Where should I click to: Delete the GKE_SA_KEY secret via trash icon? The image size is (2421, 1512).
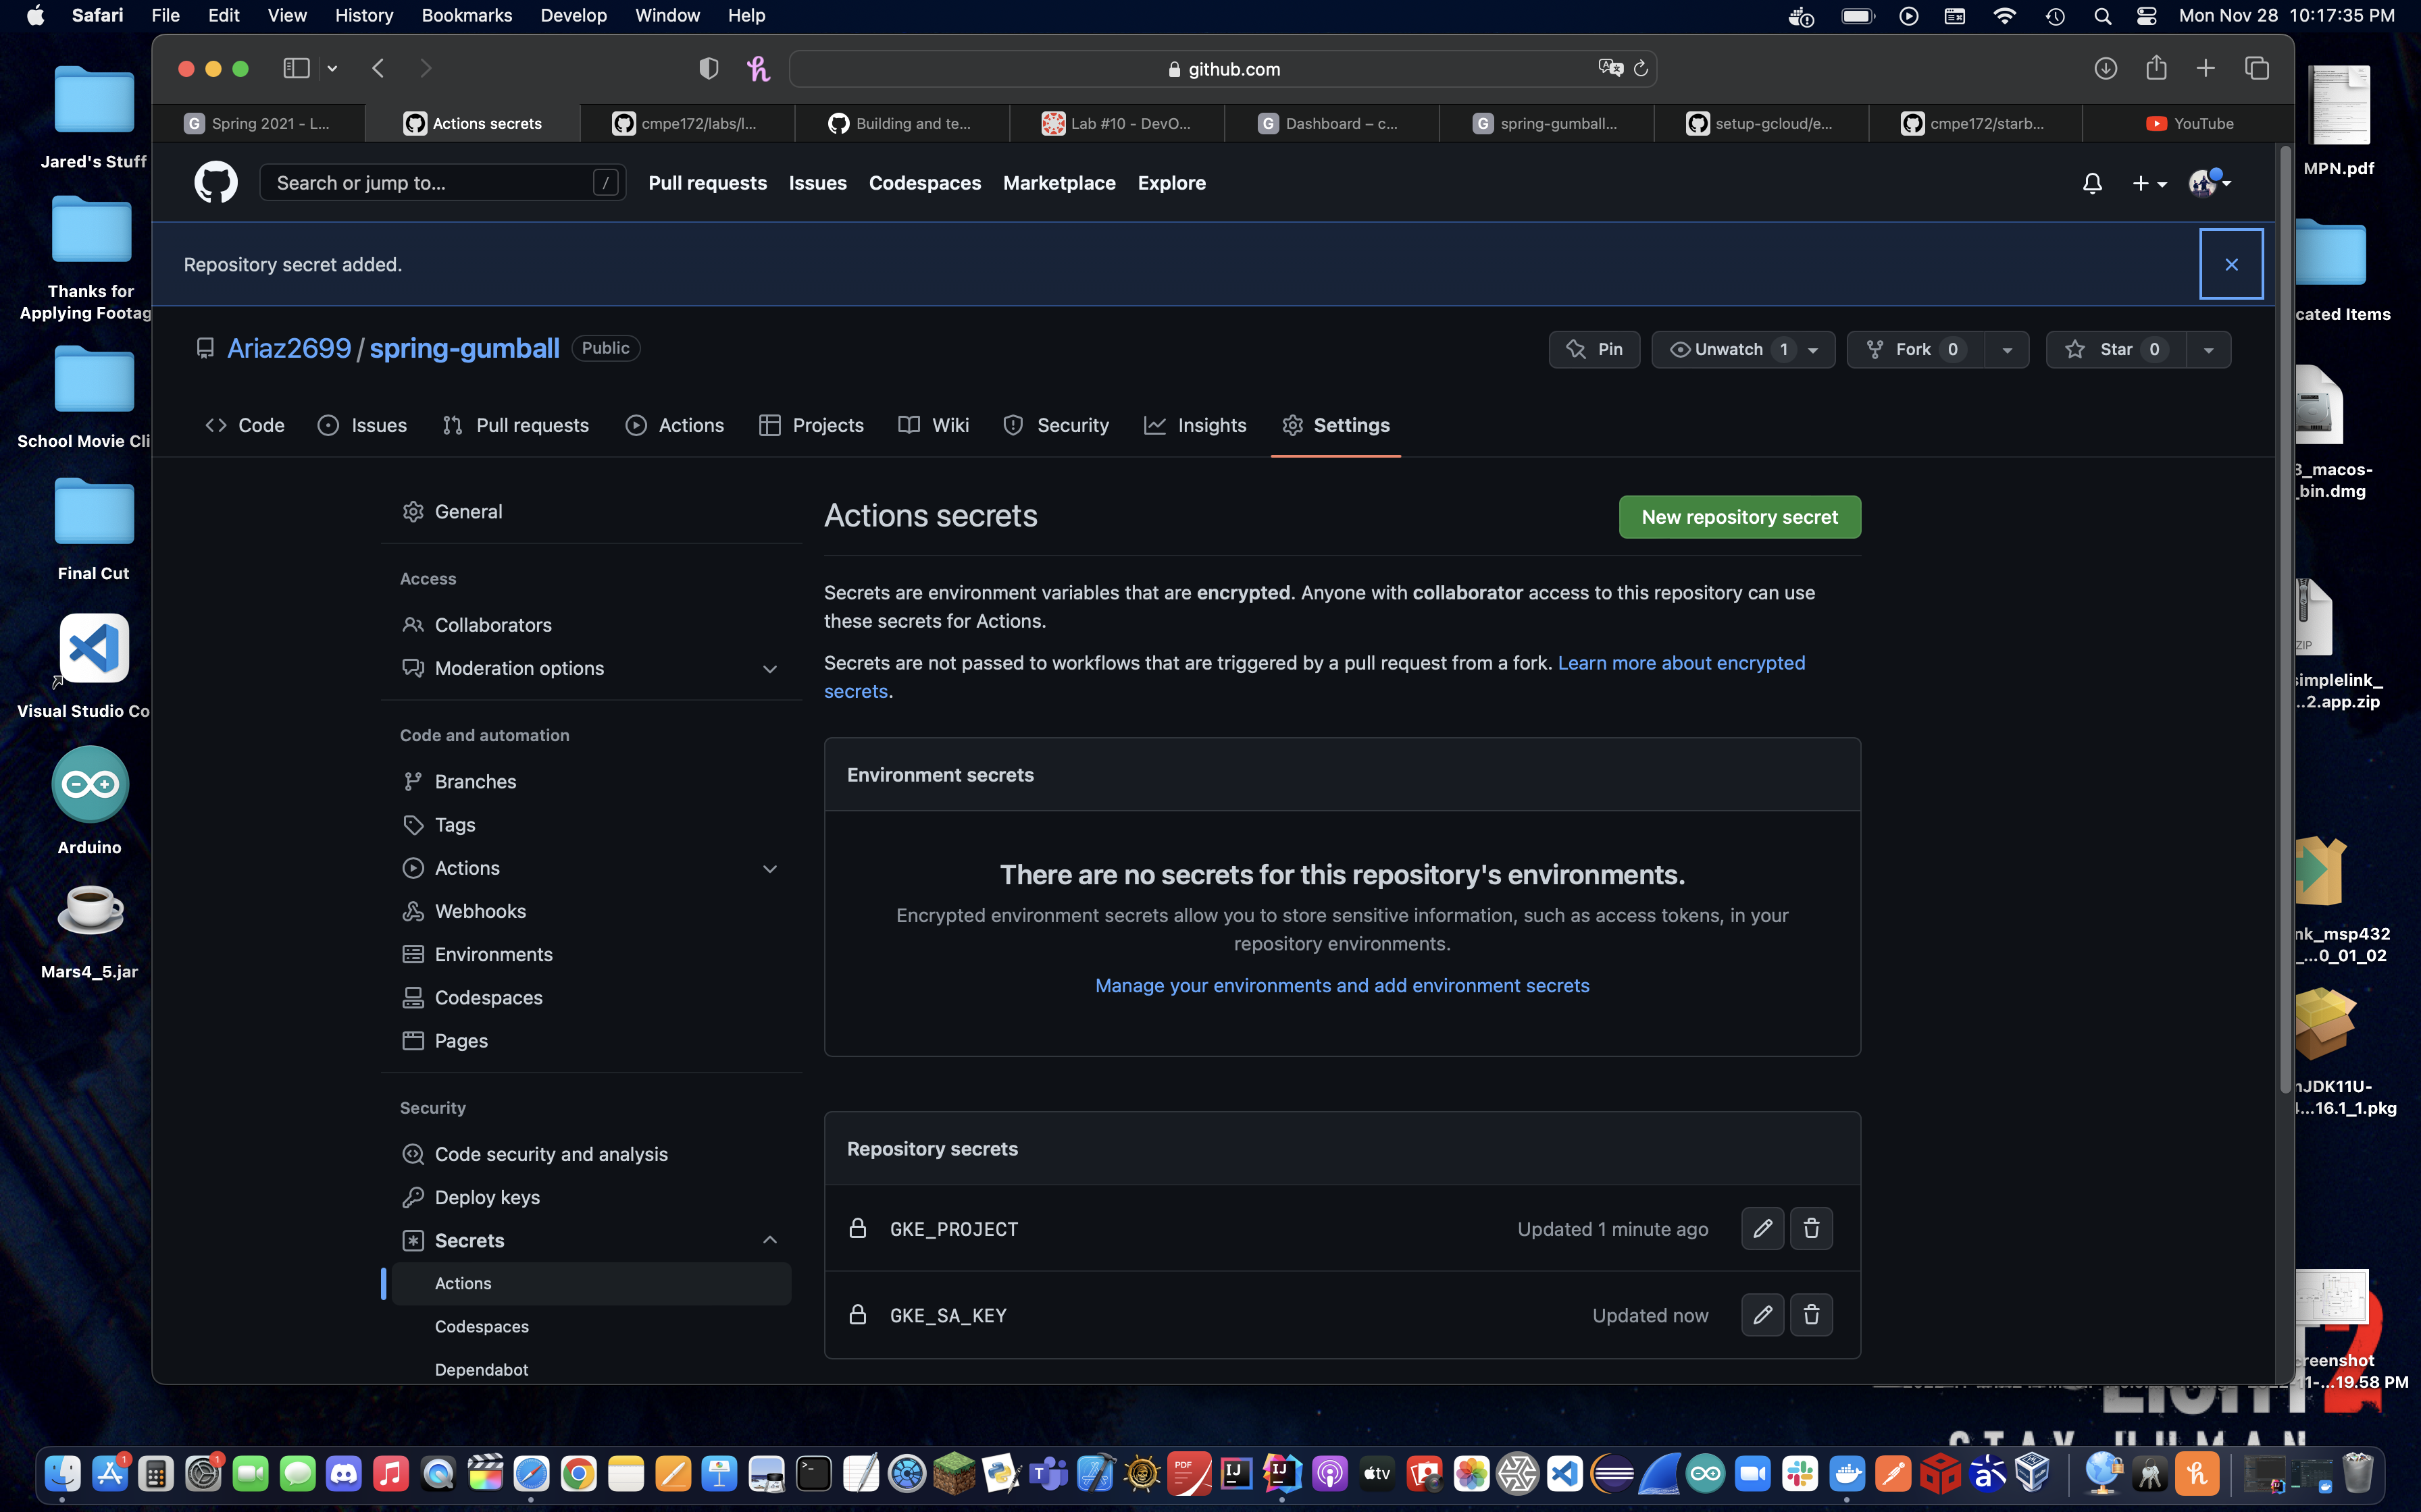click(x=1811, y=1314)
